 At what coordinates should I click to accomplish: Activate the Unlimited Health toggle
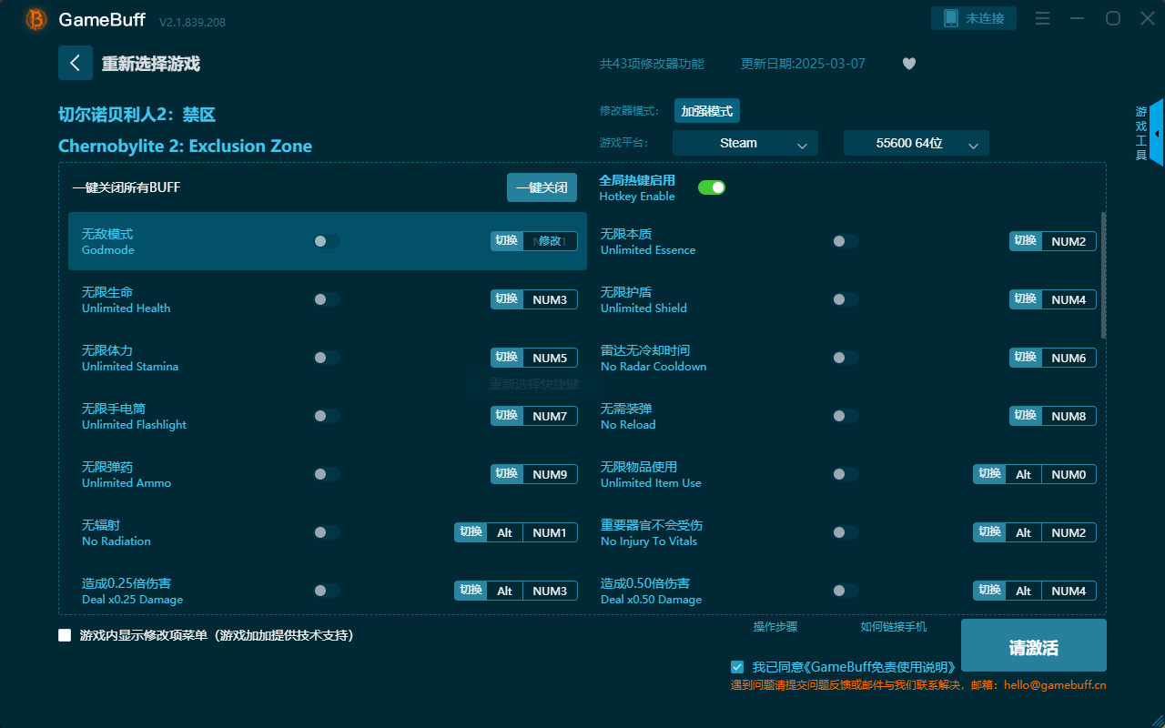327,298
